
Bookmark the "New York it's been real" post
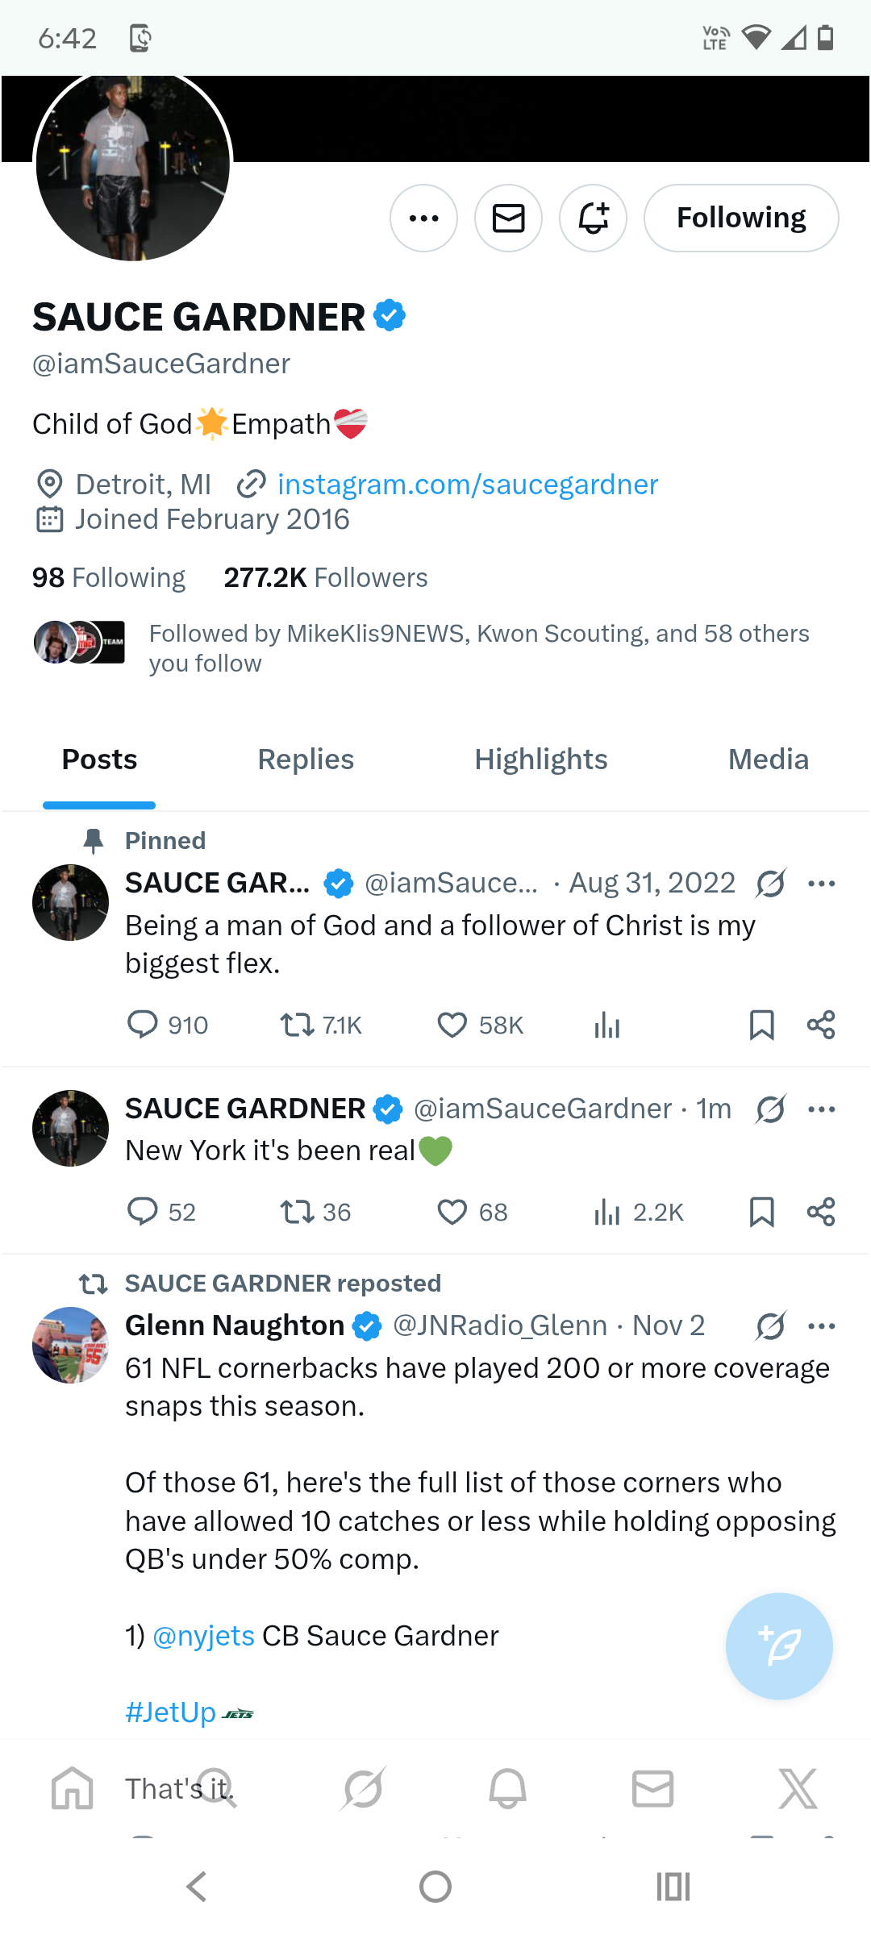[761, 1212]
